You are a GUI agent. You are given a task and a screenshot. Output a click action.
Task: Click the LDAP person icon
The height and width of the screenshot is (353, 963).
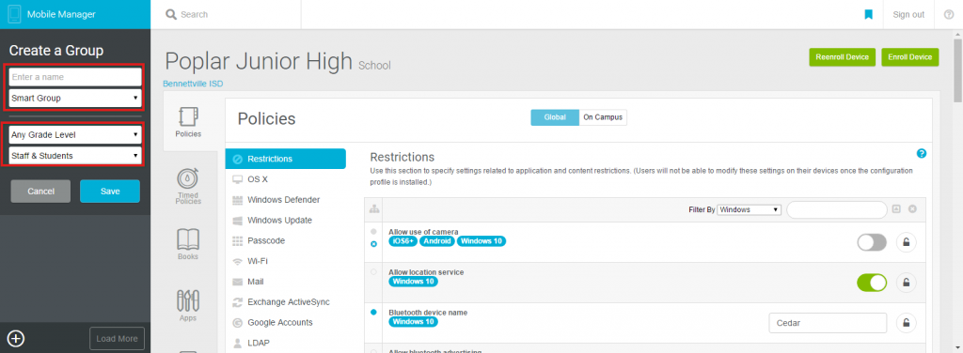click(238, 343)
